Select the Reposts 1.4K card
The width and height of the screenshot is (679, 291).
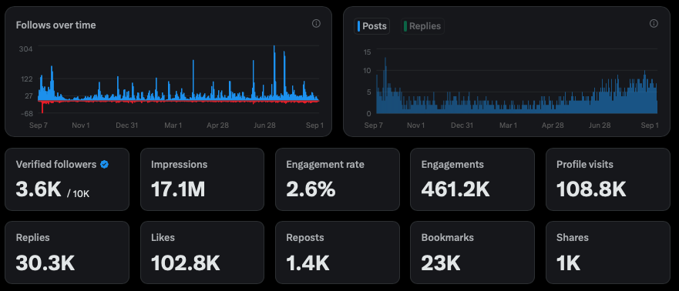tap(338, 253)
